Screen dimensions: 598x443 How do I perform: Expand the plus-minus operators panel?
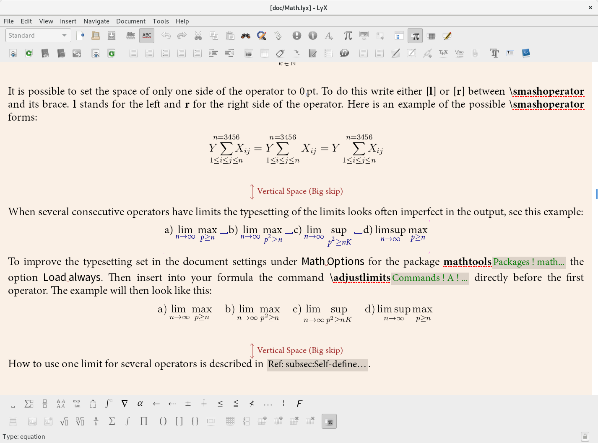tap(188, 404)
